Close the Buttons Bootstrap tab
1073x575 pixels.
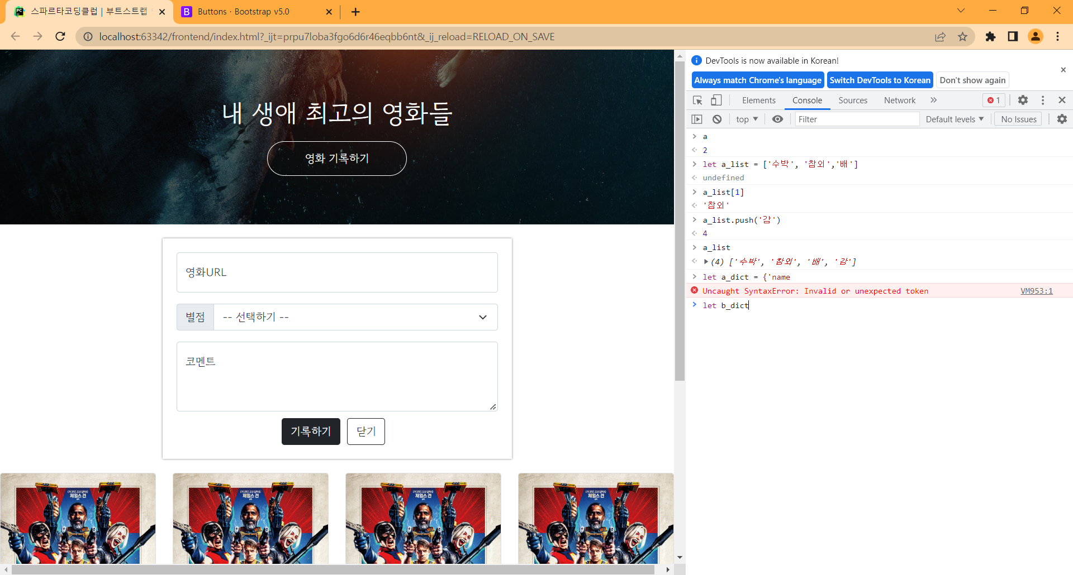coord(329,12)
